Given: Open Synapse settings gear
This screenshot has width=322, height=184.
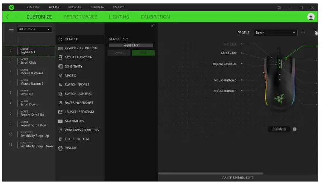Looking at the screenshot, I should click(x=279, y=8).
